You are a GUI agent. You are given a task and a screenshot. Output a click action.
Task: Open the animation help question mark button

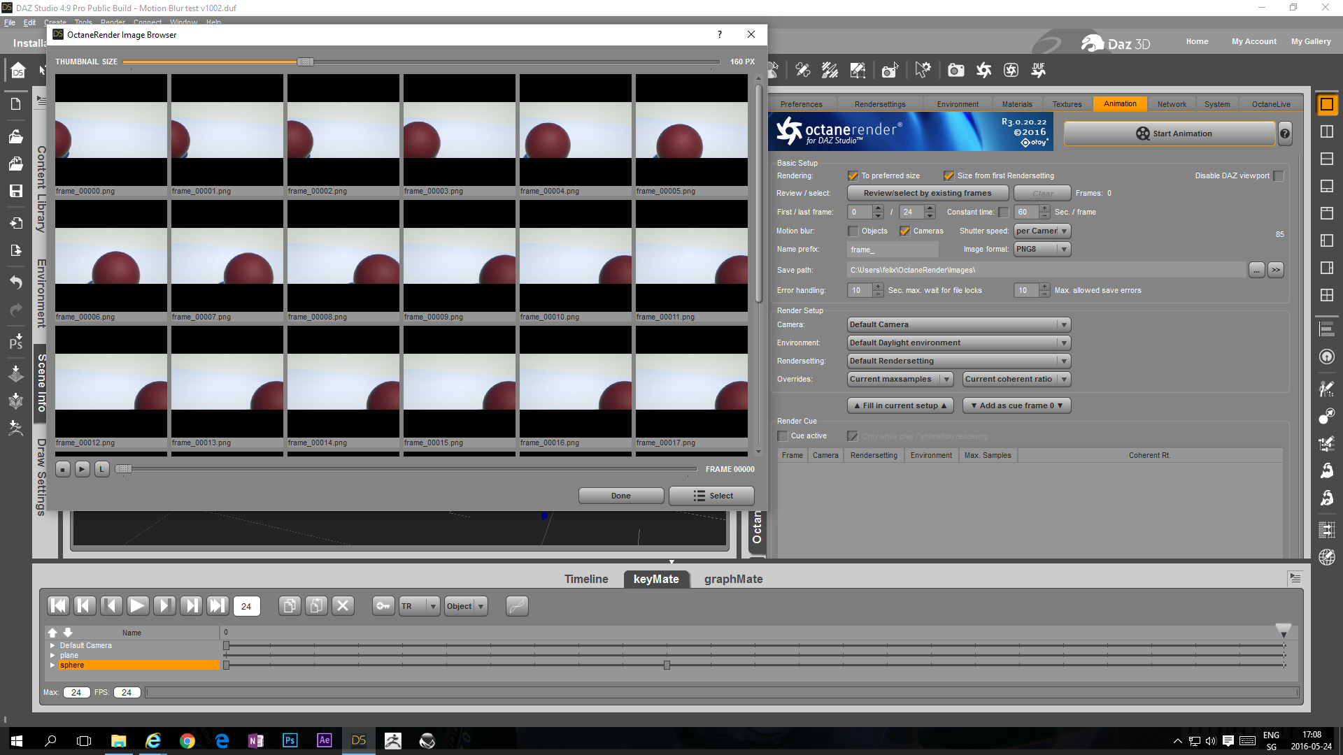[1285, 134]
